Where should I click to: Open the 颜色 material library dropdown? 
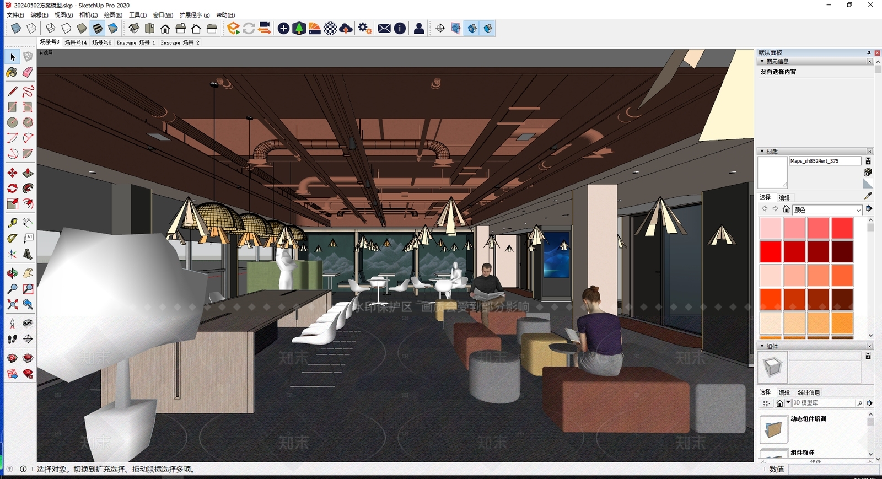coord(858,210)
